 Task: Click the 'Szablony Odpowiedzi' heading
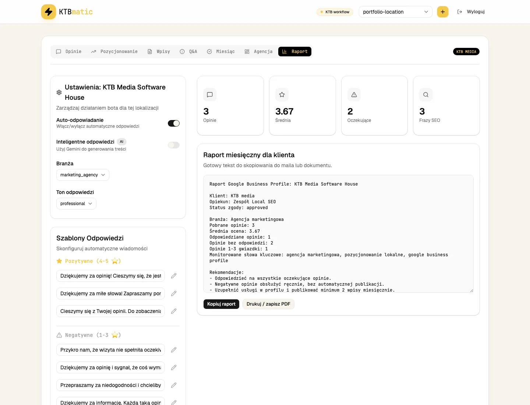pyautogui.click(x=90, y=238)
